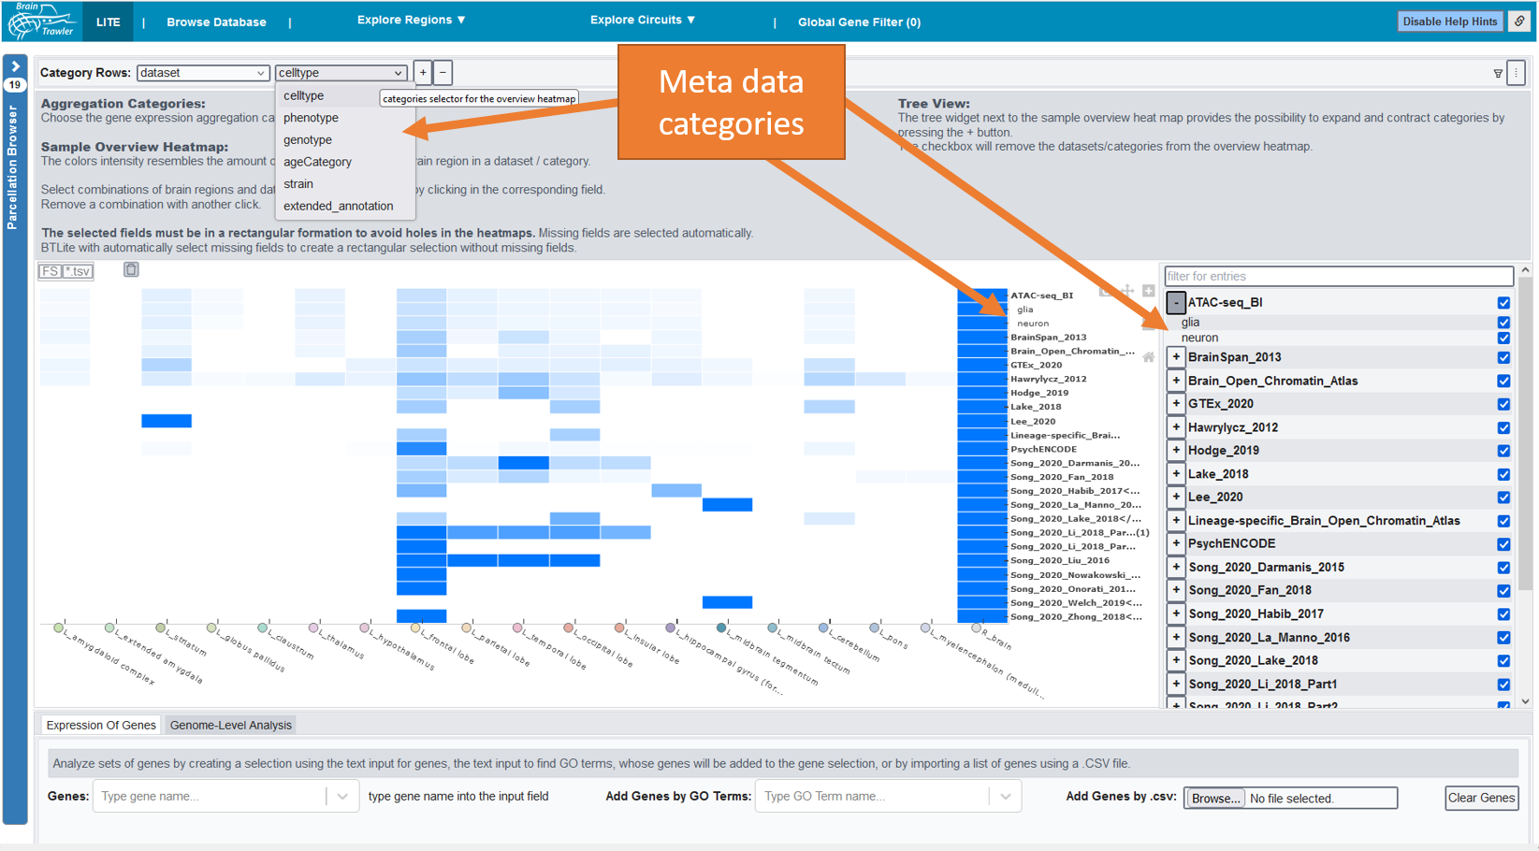
Task: Click the plus button beside celltype selector
Action: (423, 73)
